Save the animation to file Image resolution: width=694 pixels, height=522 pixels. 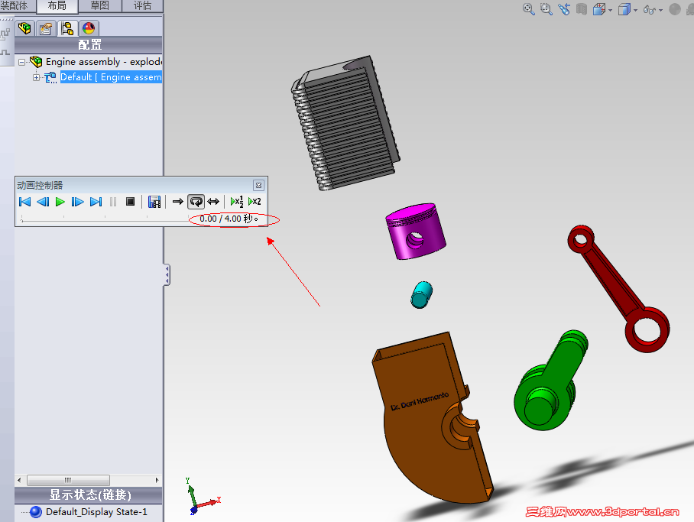click(154, 202)
